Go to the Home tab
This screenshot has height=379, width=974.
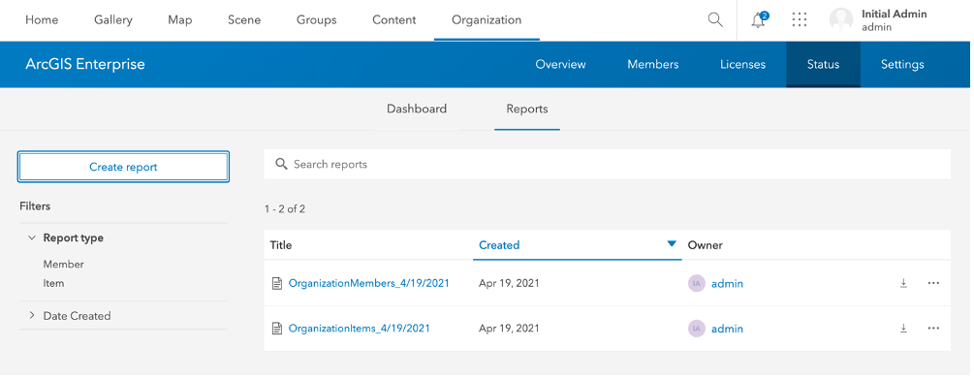42,20
